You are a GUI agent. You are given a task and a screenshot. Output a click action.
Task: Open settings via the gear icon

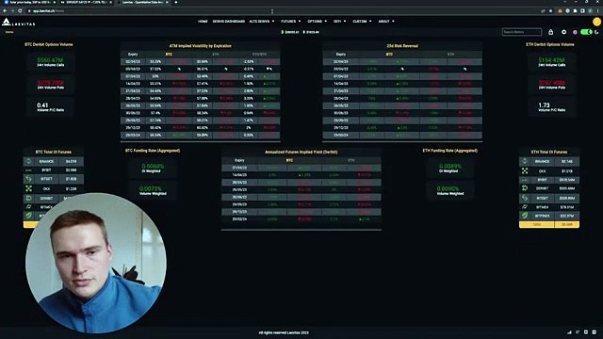[563, 32]
